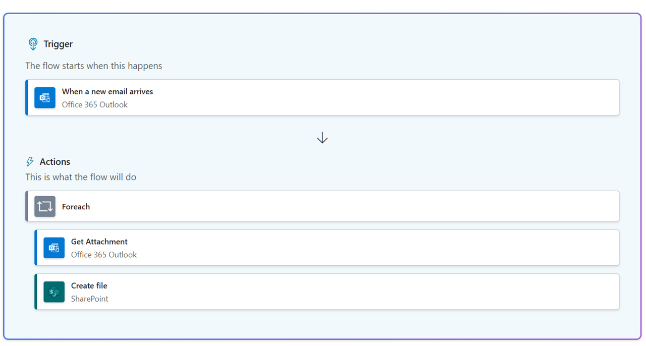Screen dimensions: 646x346
Task: Click the SharePoint icon beside Create file
Action: tap(54, 292)
